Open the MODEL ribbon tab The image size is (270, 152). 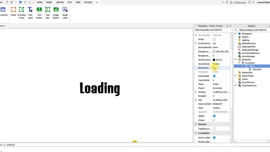click(x=49, y=3)
